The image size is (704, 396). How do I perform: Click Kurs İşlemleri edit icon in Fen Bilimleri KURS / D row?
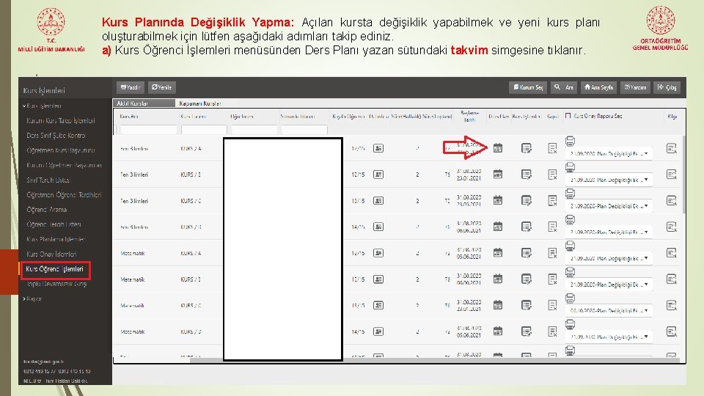click(x=527, y=227)
